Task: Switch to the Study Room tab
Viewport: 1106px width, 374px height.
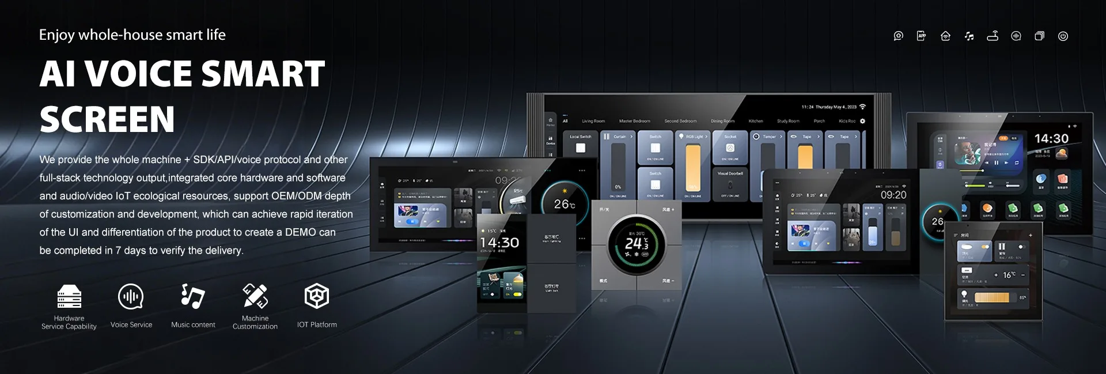Action: 788,121
